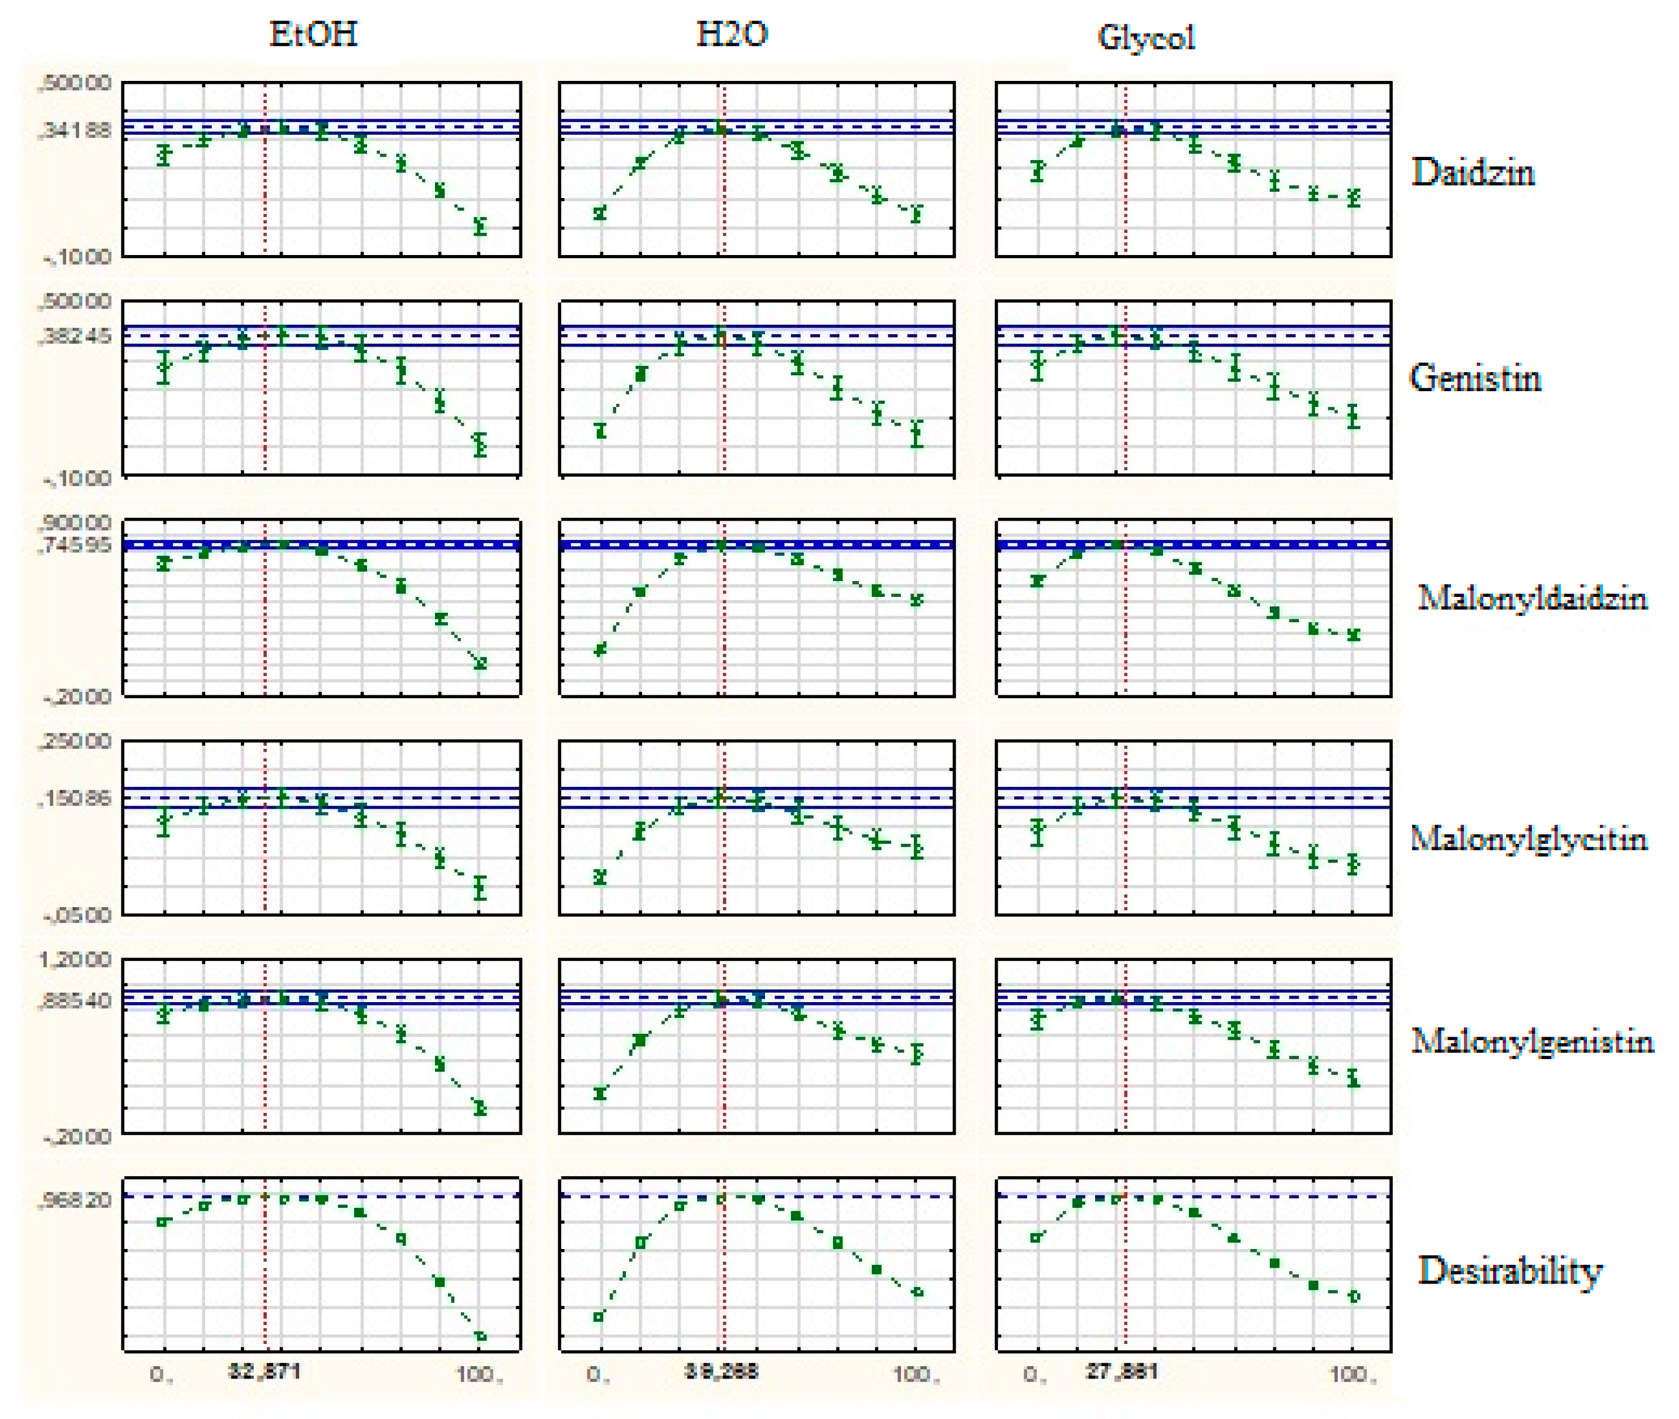Click the Desirability row label
Screen dimensions: 1679x1419
1510,1272
